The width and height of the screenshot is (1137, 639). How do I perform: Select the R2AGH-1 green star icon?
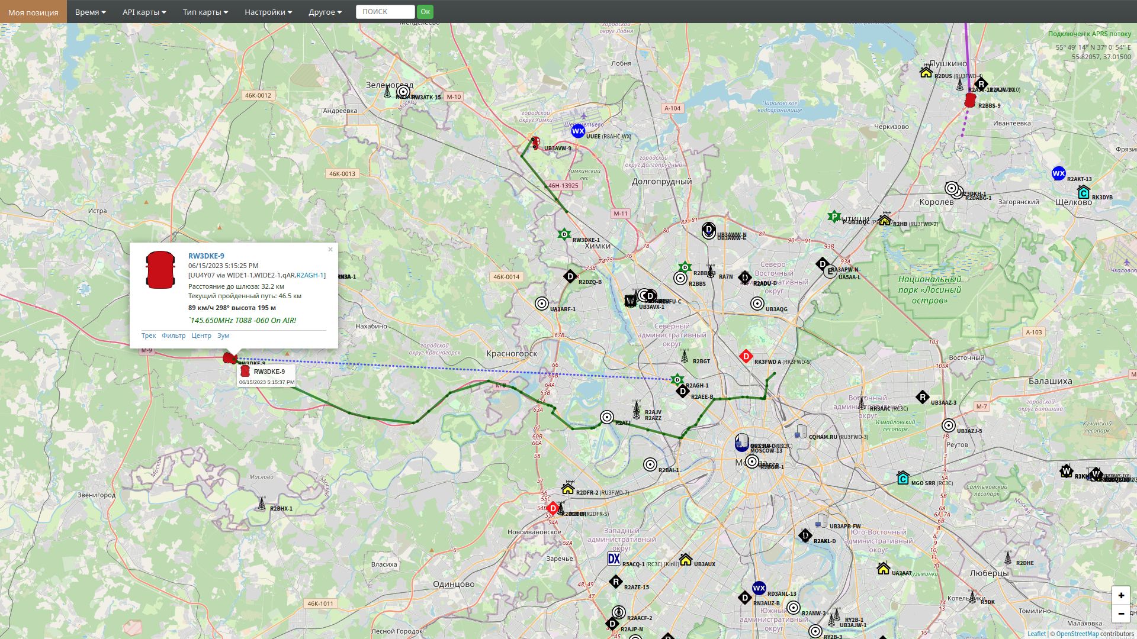pos(677,380)
